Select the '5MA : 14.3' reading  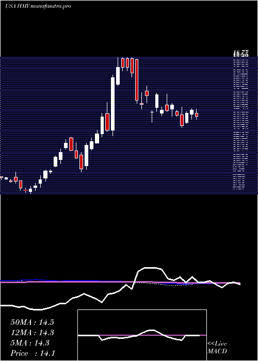[x=30, y=343]
